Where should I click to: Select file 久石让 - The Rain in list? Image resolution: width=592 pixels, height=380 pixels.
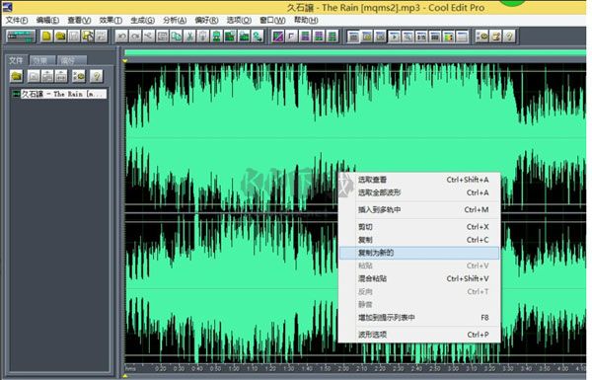pos(59,94)
